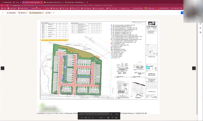The height and width of the screenshot is (121, 203).
Task: Click the '1 of 2' file counter
Action: [x=117, y=114]
